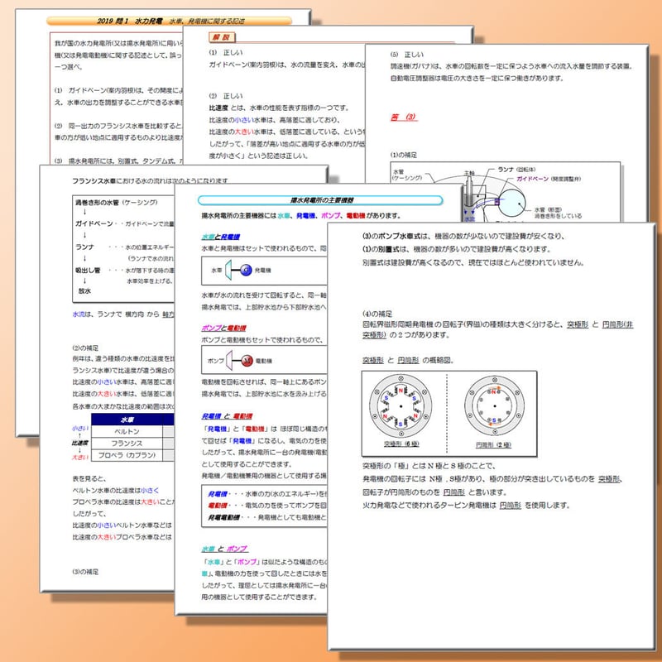
Task: Click the '水車 と ポンプ' underlined subheading
Action: click(x=224, y=549)
